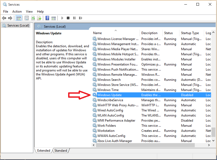
Task: Toggle the Show/Hide Console Tree icon
Action: (x=19, y=18)
